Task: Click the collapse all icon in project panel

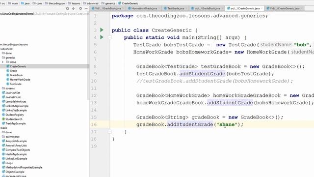Action: tap(73, 8)
